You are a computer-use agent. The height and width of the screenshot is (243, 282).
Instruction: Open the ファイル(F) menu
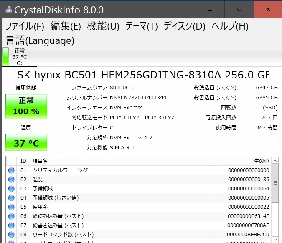pos(25,26)
